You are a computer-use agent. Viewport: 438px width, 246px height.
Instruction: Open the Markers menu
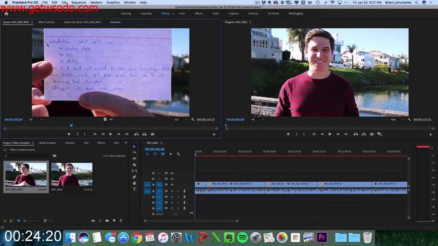click(96, 2)
